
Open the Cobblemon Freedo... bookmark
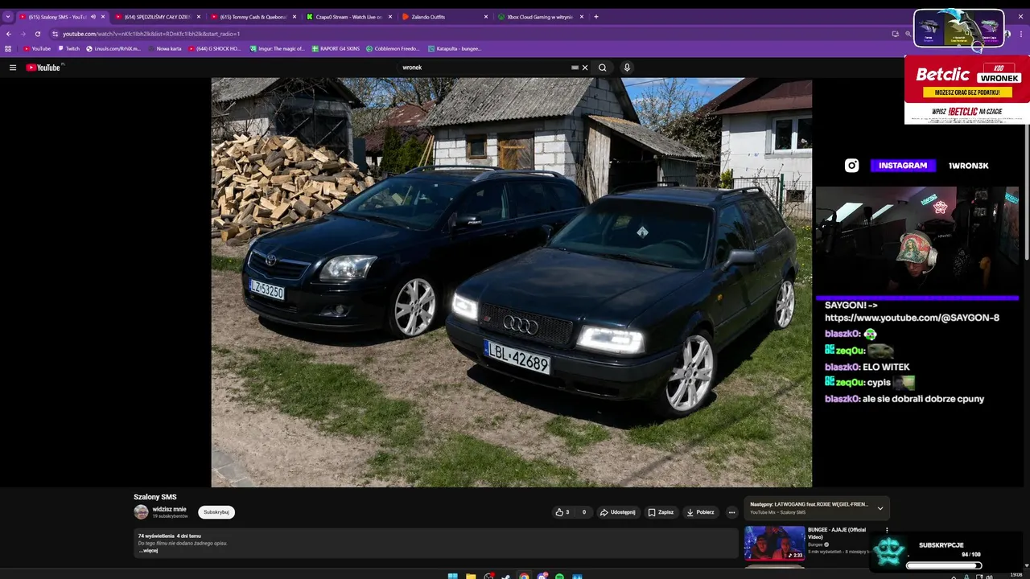(394, 48)
